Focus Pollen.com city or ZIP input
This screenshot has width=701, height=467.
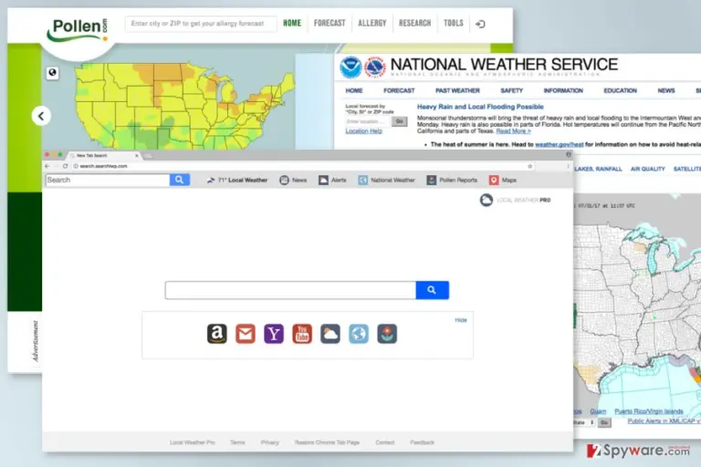(201, 24)
